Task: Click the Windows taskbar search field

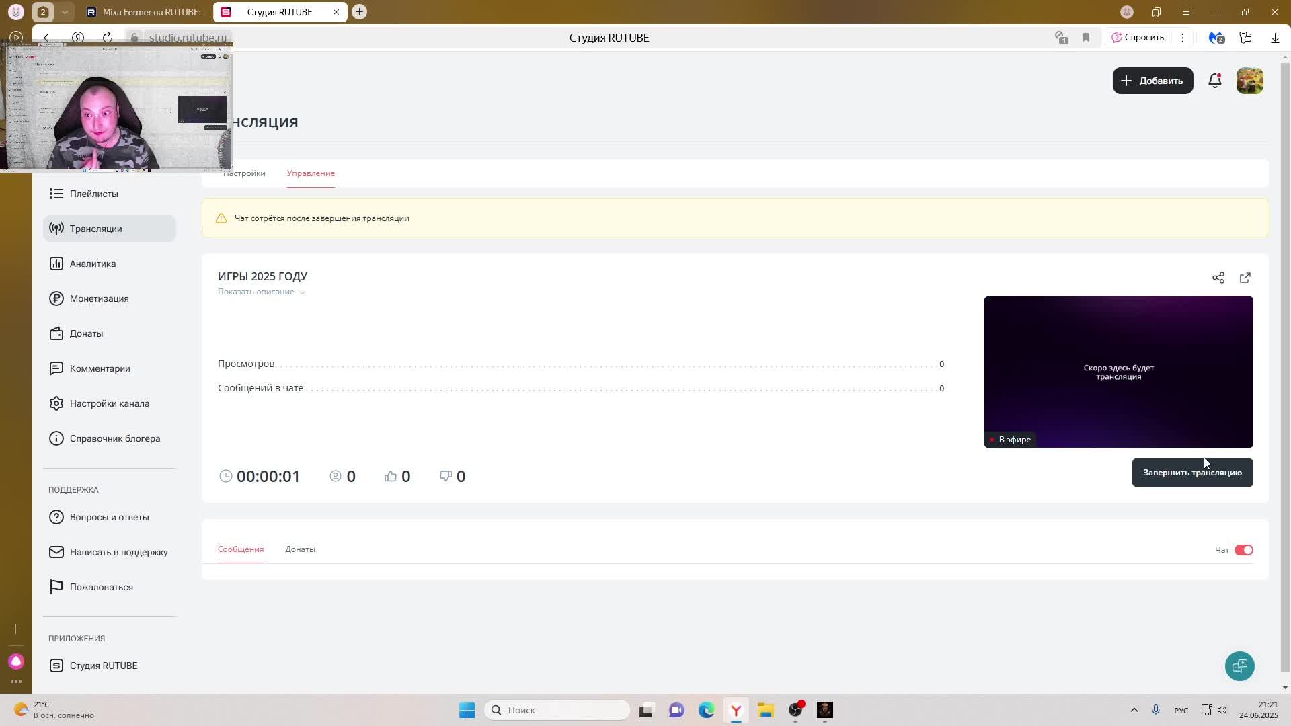Action: 557,710
